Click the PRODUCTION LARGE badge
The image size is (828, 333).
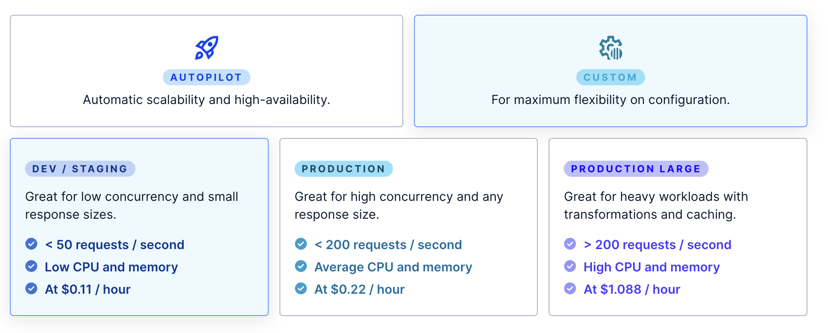636,169
